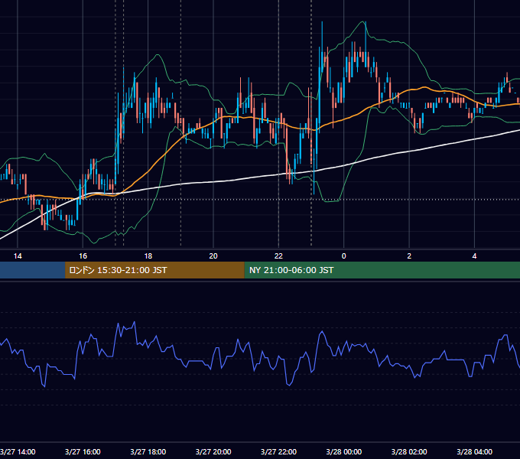
Task: Click the 4 hour label on the axis
Action: pos(475,256)
